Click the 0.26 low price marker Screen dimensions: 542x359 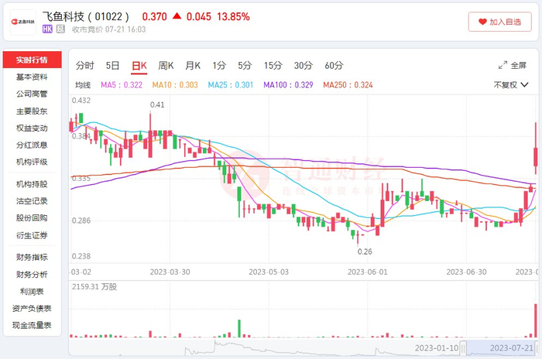click(365, 251)
